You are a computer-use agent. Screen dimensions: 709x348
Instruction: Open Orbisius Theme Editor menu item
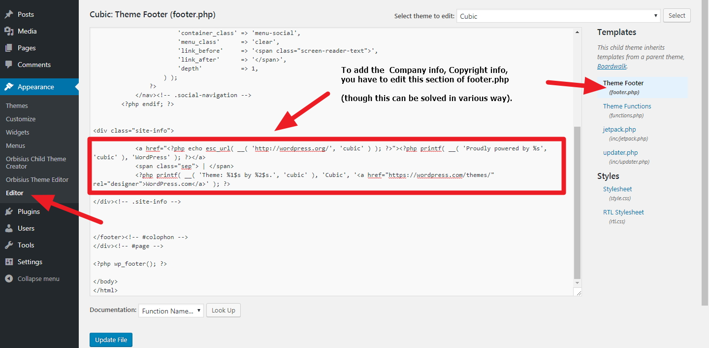pos(37,179)
